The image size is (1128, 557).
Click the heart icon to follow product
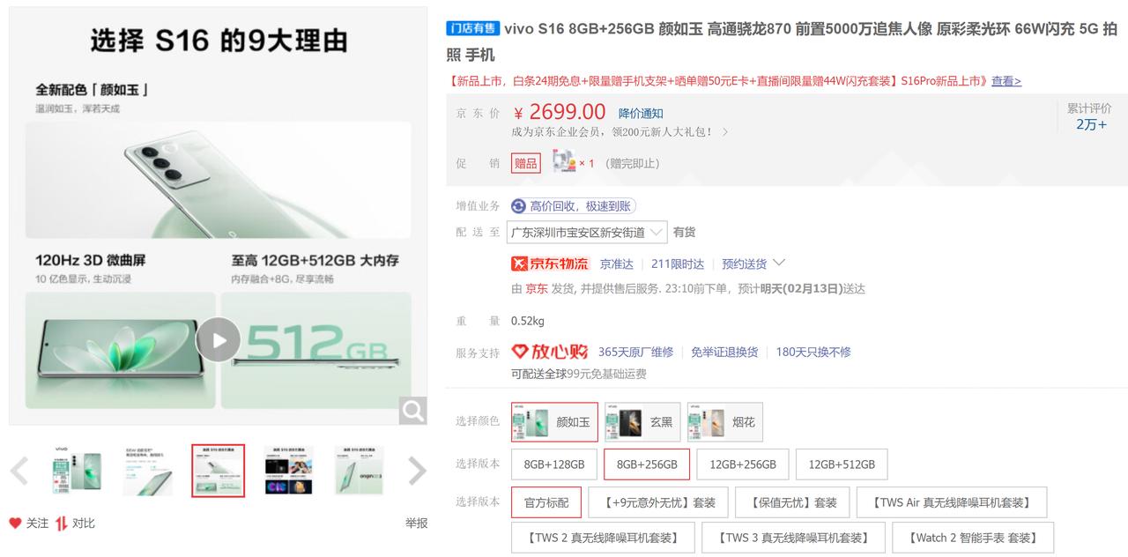[15, 523]
